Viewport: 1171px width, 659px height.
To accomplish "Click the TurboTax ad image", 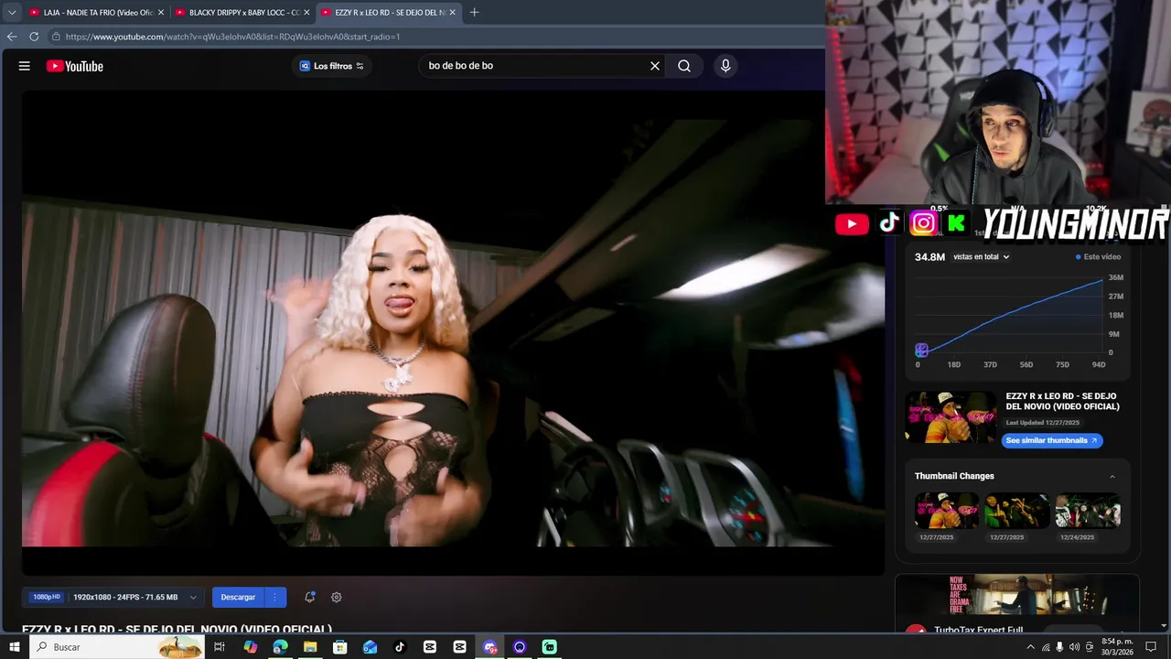I will tap(1016, 594).
